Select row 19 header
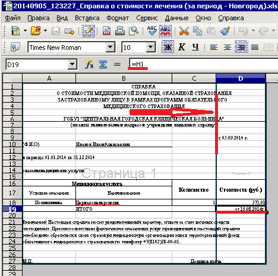This screenshot has width=278, height=276. (12, 209)
